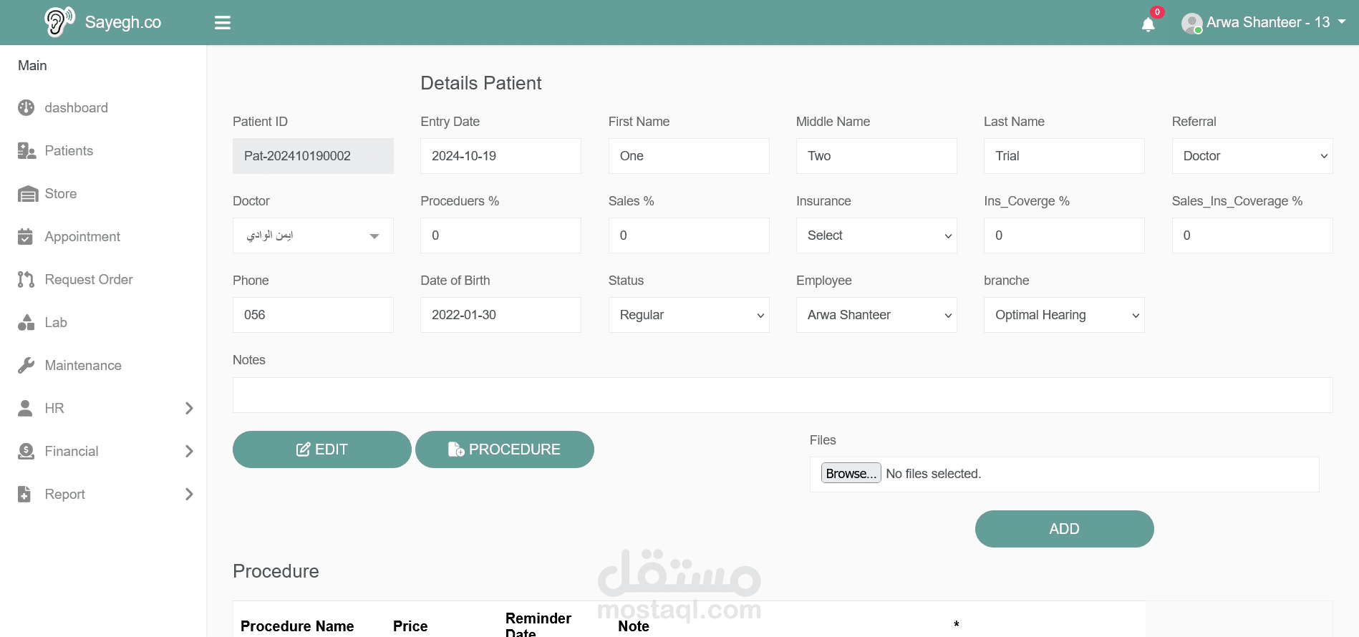Click the Sayegh.co ear logo icon
Screen dimensions: 1359x637
pyautogui.click(x=59, y=21)
